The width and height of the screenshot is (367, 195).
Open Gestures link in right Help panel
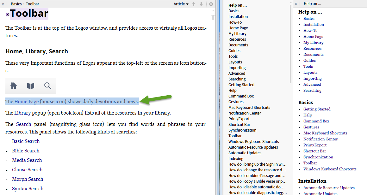point(311,127)
